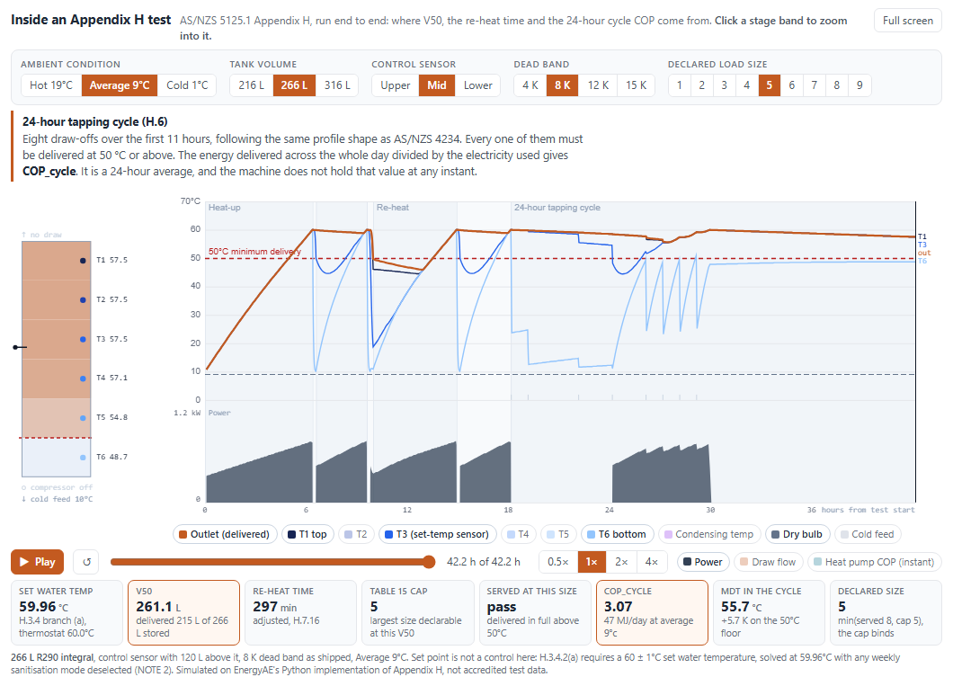Click the Full screen button
The height and width of the screenshot is (686, 953).
coord(907,21)
